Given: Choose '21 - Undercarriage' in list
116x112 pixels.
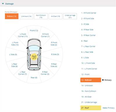Looking at the screenshot, I should point(89,102).
